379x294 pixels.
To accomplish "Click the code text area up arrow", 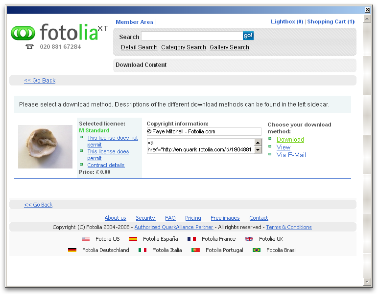I will click(x=258, y=143).
